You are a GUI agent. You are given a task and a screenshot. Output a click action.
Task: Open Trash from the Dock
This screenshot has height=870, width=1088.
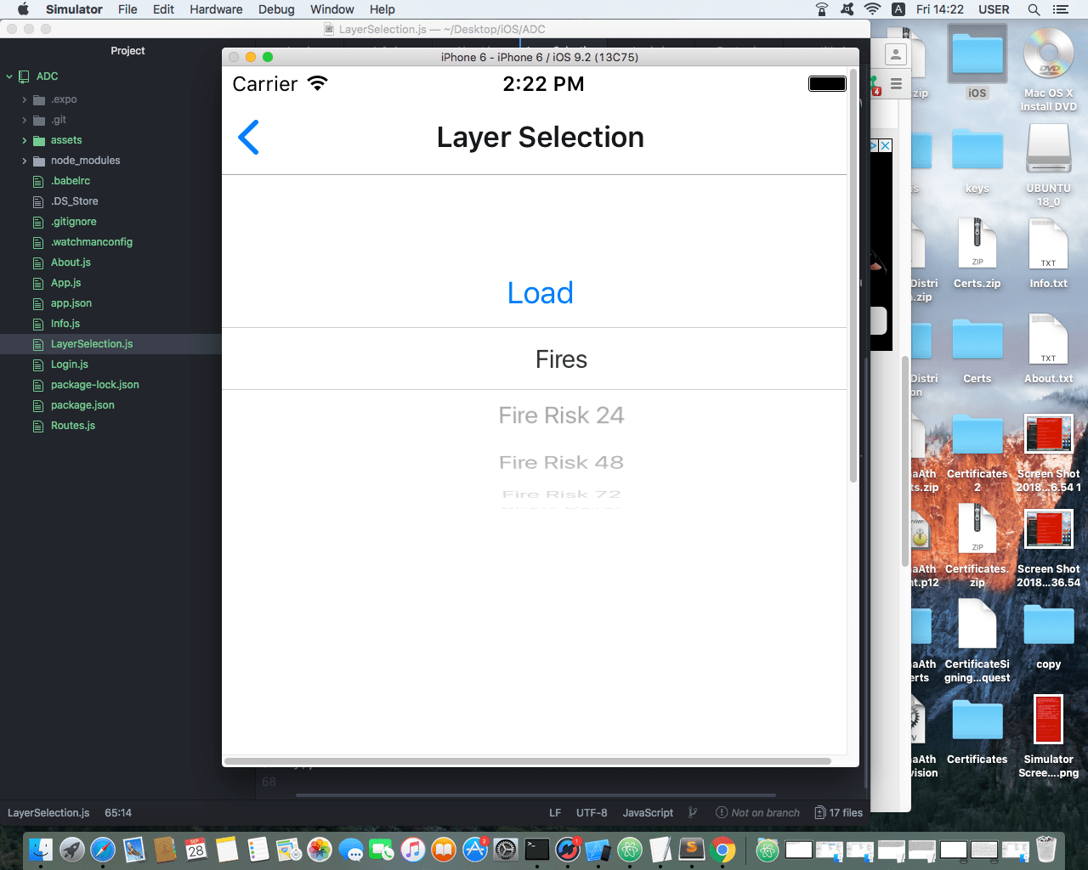pyautogui.click(x=1046, y=849)
